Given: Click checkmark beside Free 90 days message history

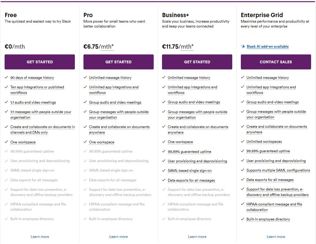Looking at the screenshot, I should tap(7, 78).
